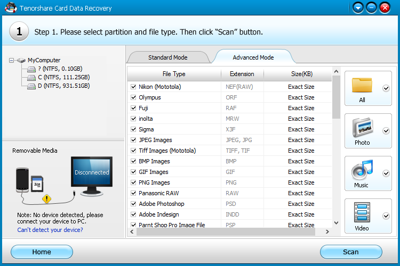Click the Disconnected monitor image
The width and height of the screenshot is (400, 266).
coord(92,176)
